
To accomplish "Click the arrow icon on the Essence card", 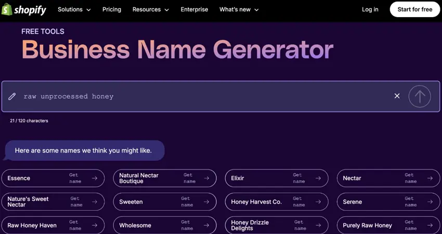I will pyautogui.click(x=95, y=178).
